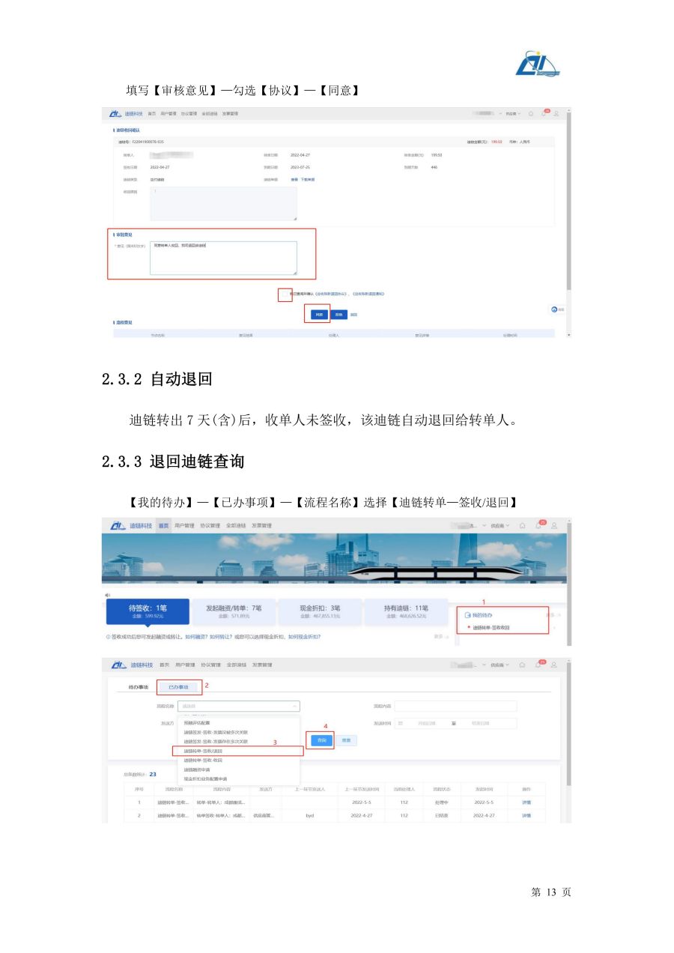Click the user avatar in the bottom screenshot header
The height and width of the screenshot is (953, 674).
(x=554, y=665)
